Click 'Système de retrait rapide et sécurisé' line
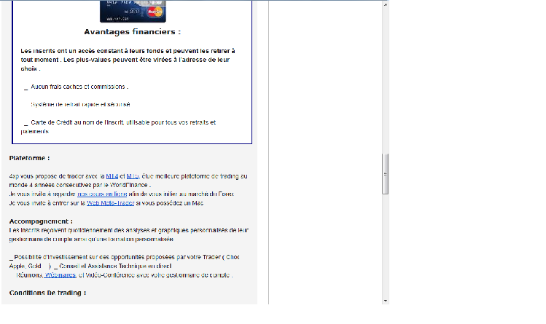The width and height of the screenshot is (546, 324). (x=80, y=105)
